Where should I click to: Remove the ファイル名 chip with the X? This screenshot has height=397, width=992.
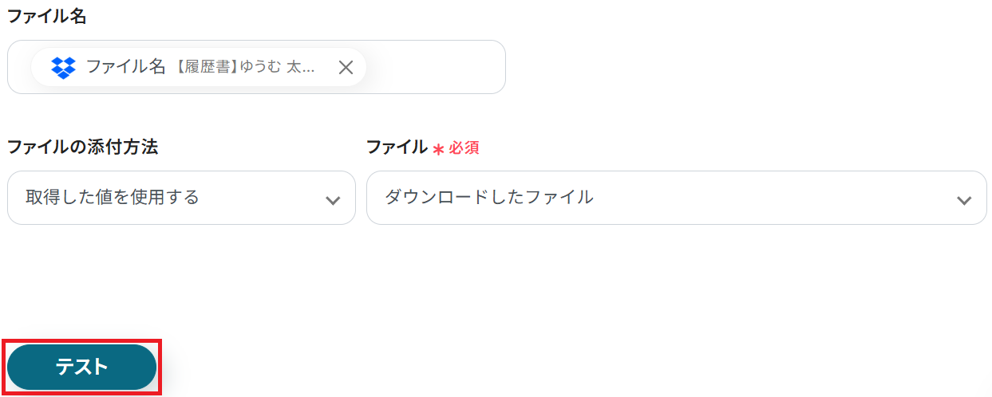point(346,68)
